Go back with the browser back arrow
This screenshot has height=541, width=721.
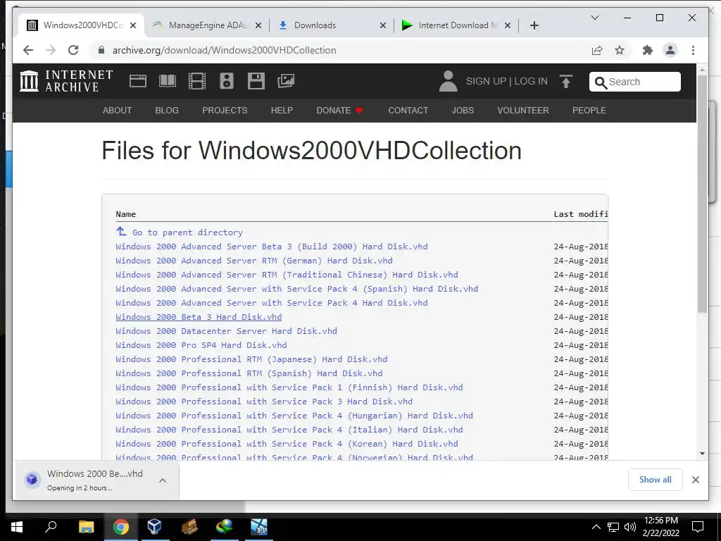coord(28,50)
